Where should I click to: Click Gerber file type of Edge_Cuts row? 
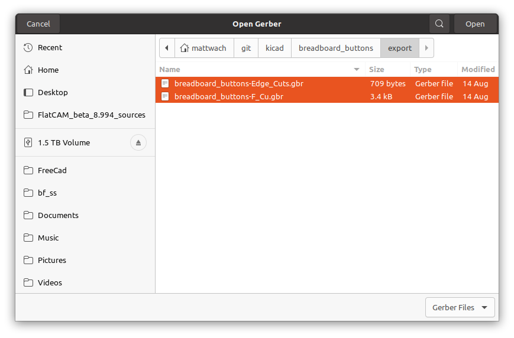[x=434, y=83]
